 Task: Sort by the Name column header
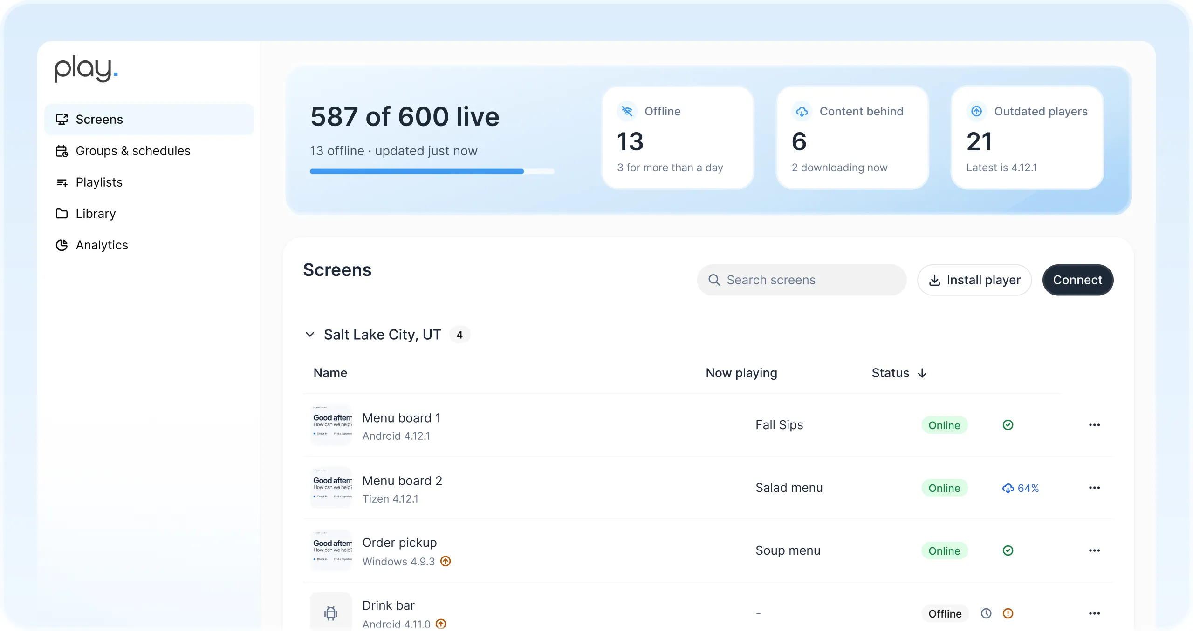click(x=330, y=373)
